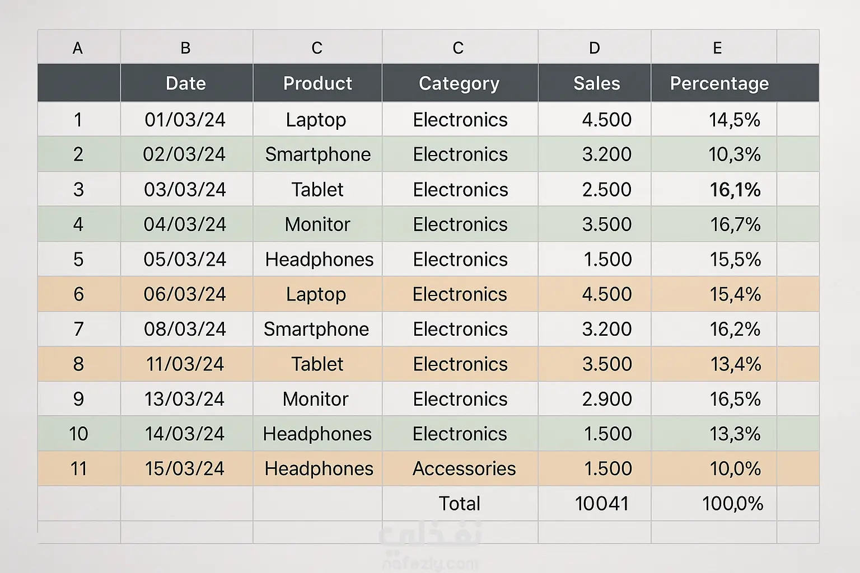Viewport: 860px width, 573px height.
Task: Click the Product header cell
Action: [x=317, y=83]
